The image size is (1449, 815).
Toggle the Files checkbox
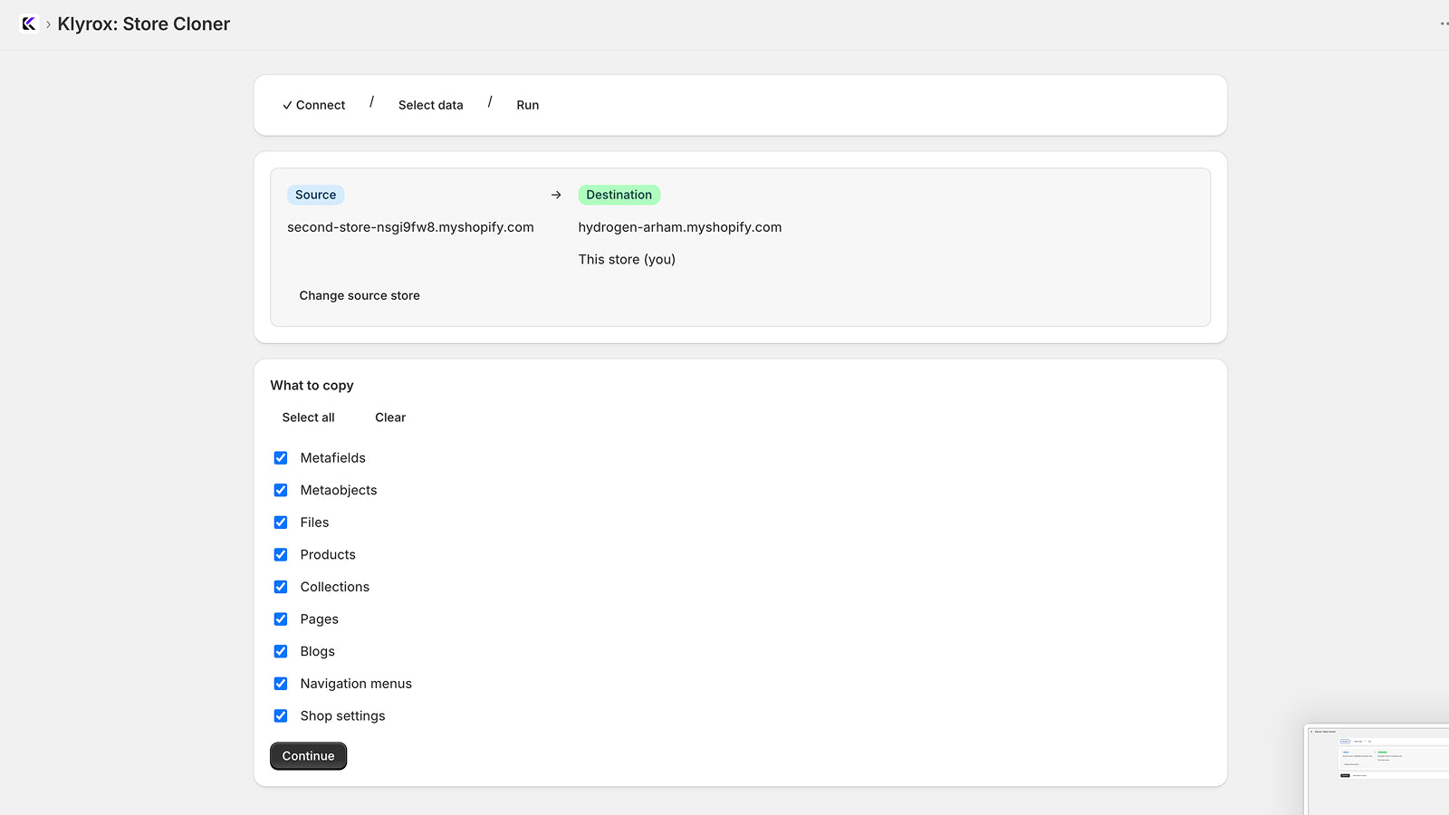click(x=281, y=523)
